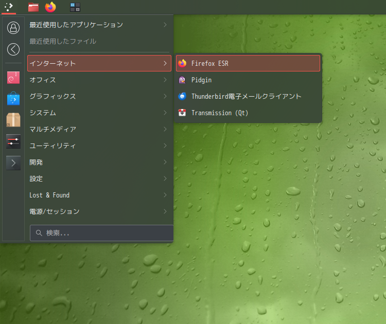Click the Firefox ESR icon in submenu
This screenshot has height=324, width=386.
(182, 63)
